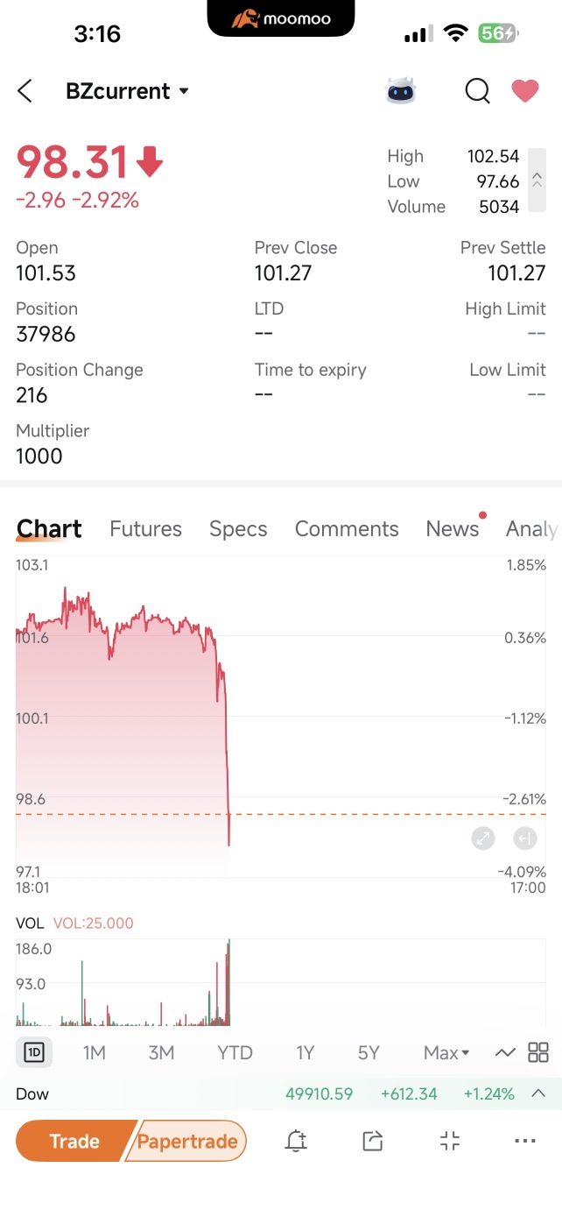Collapse the High Low Volume panel

[x=537, y=181]
